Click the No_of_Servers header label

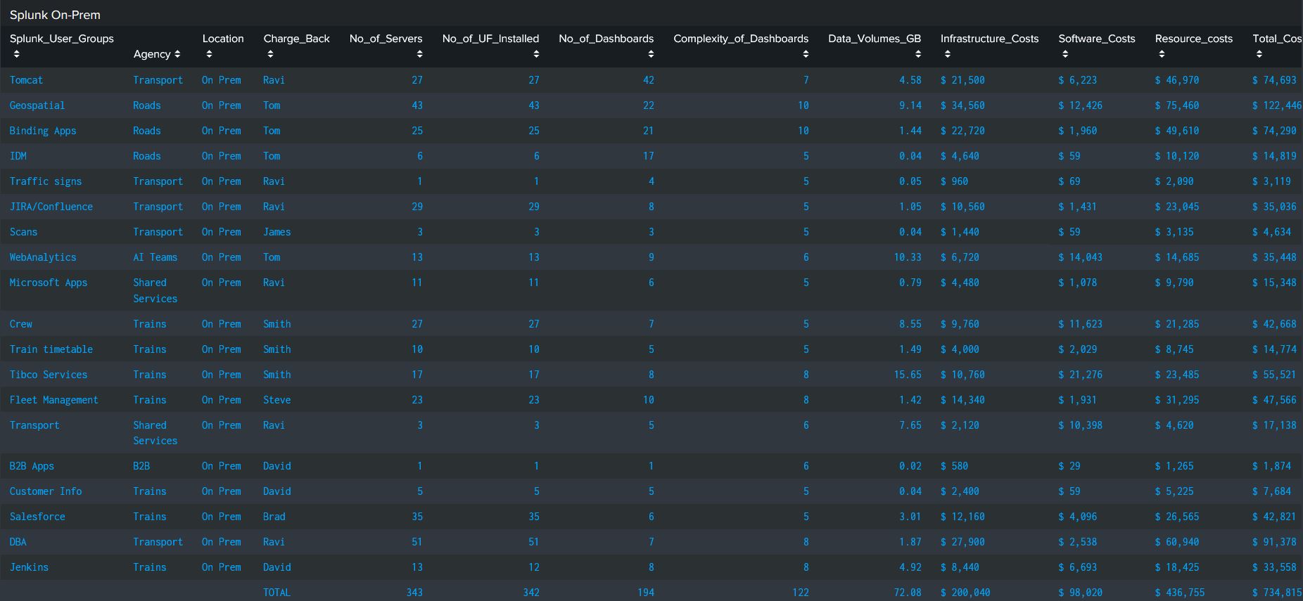386,39
